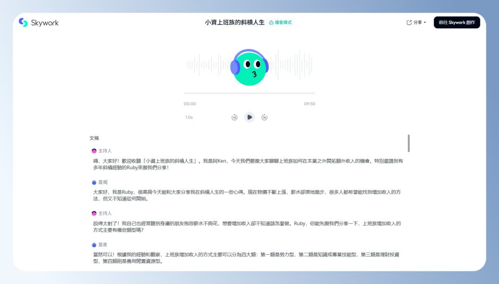The image size is (499, 284).
Task: Rewind playback 15 seconds
Action: [234, 117]
